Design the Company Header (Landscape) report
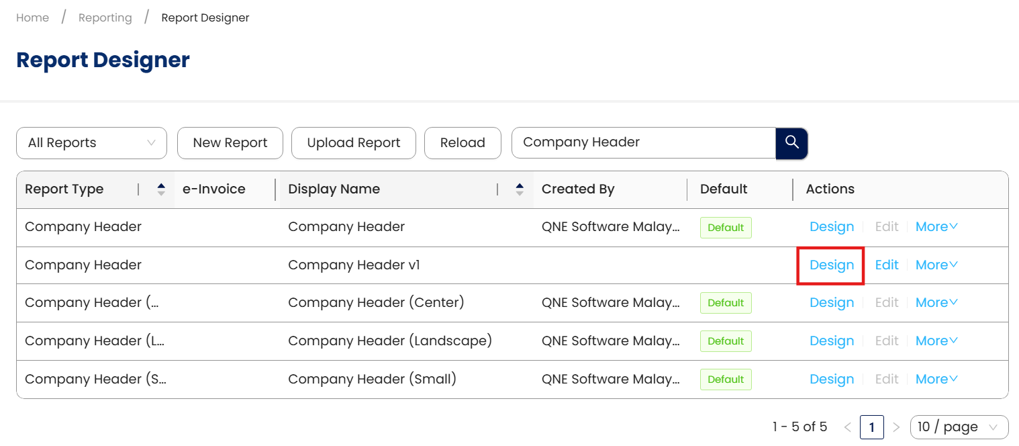 coord(831,341)
